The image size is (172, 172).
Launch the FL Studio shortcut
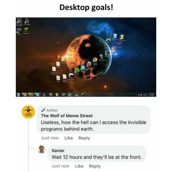122,37
